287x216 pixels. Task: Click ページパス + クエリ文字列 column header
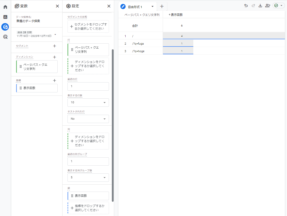142,15
